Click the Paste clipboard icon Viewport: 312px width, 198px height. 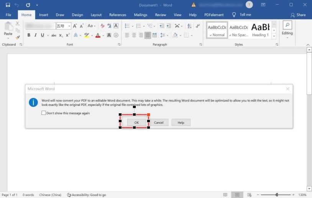8,27
